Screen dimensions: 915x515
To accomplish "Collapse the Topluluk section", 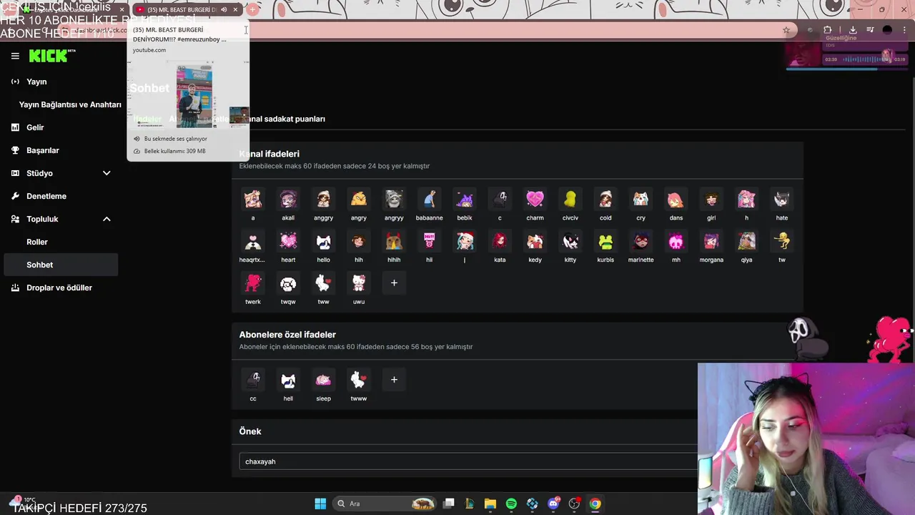I will click(x=107, y=219).
